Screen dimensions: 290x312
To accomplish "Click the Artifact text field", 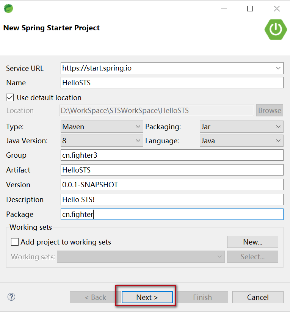I will point(172,170).
